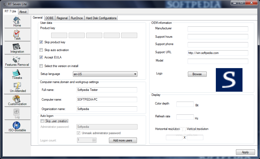Click the Softpedia logo preview image
Screen dimensions: 260x159
(x=229, y=80)
